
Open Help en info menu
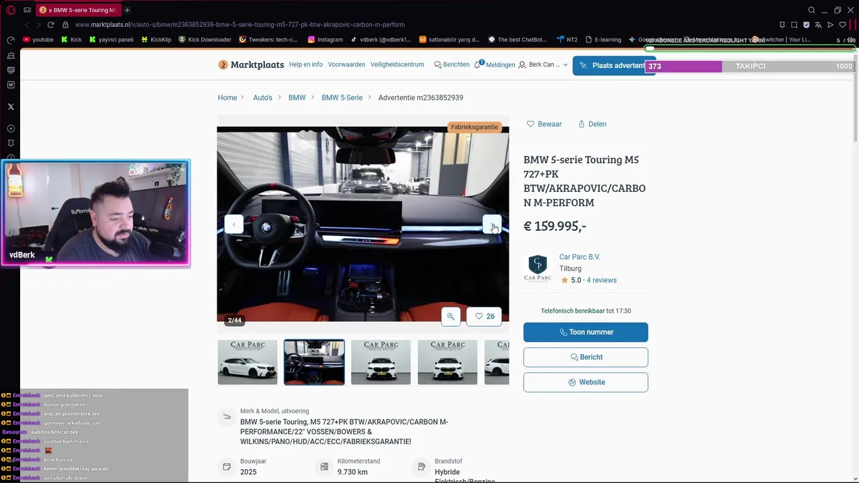pos(306,64)
